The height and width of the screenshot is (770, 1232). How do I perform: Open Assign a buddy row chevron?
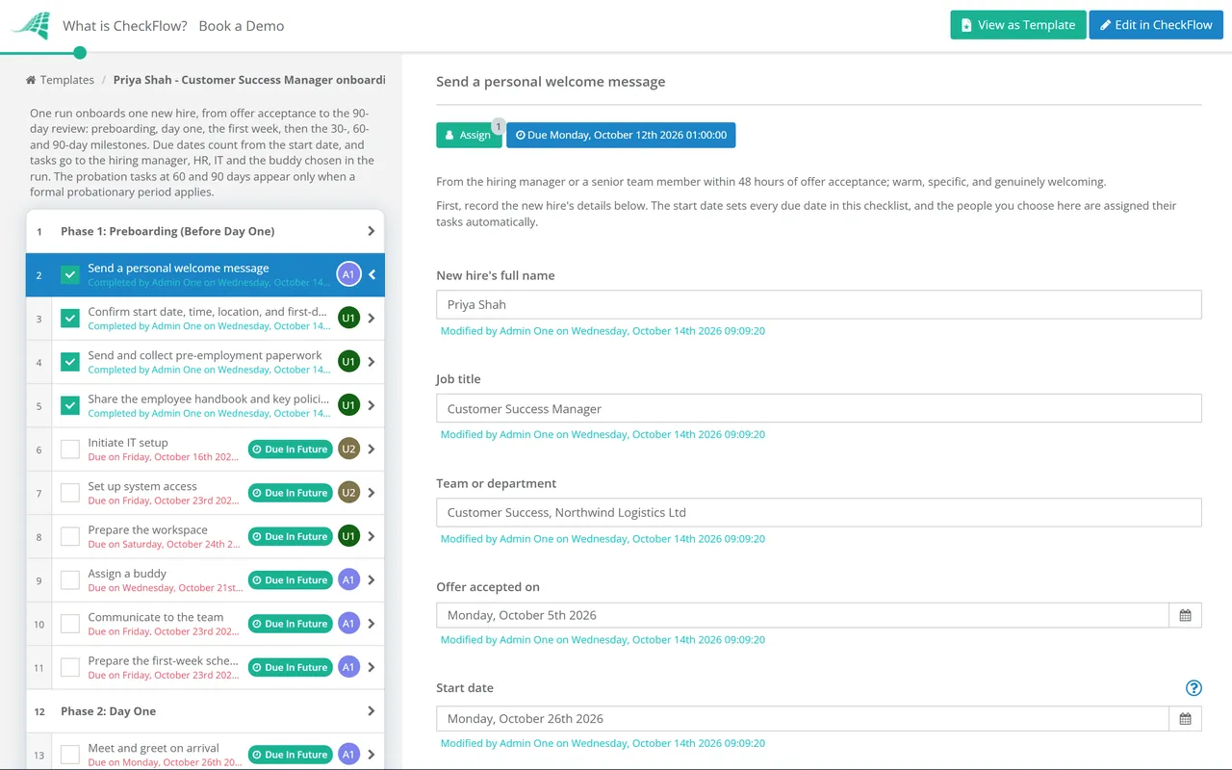(x=372, y=579)
